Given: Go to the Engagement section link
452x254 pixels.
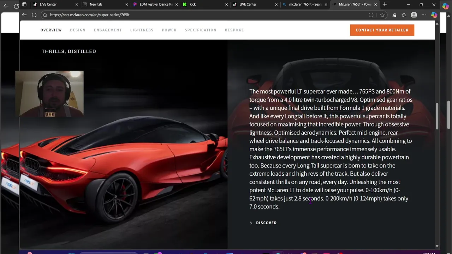Looking at the screenshot, I should click(x=108, y=30).
